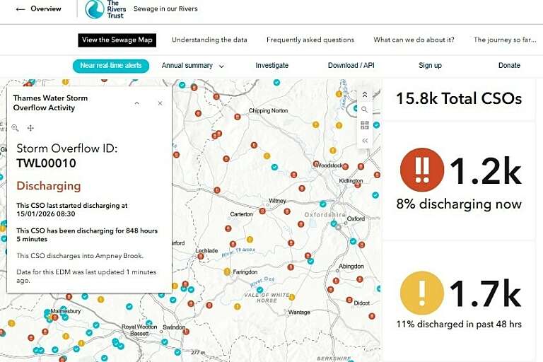This screenshot has width=543, height=362.
Task: Click yellow marker near Vale of White Horse
Action: point(292,297)
